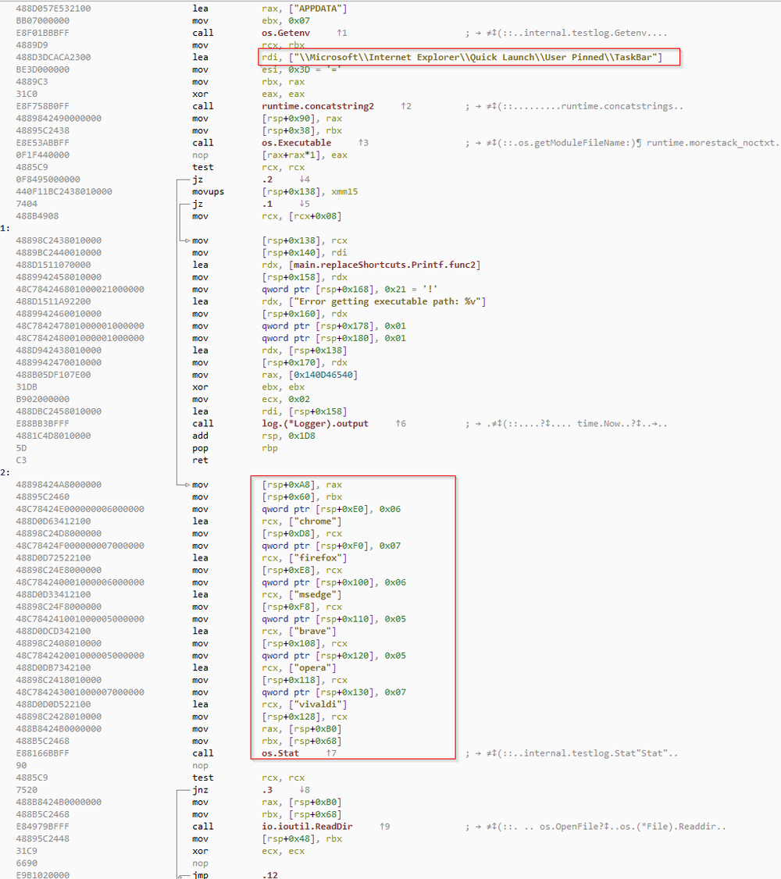The height and width of the screenshot is (879, 781).
Task: Select opcode bytes 440F11BC2438010000
Action: [x=64, y=192]
